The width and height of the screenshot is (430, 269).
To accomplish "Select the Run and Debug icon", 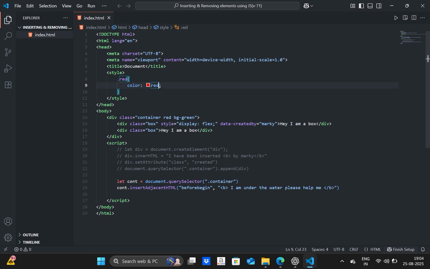I will click(x=8, y=68).
